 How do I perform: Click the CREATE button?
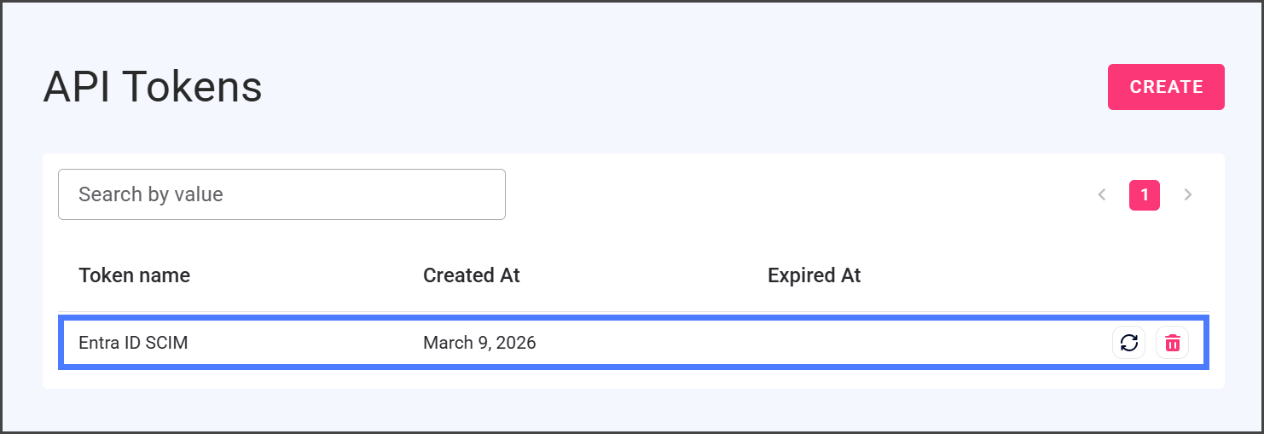[1166, 87]
